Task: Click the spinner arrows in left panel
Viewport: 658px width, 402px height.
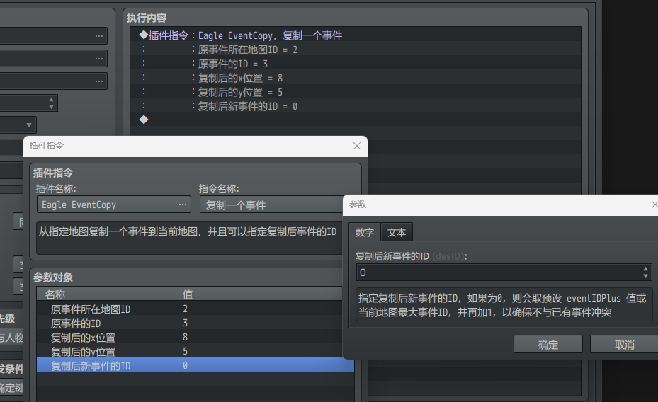Action: click(51, 103)
